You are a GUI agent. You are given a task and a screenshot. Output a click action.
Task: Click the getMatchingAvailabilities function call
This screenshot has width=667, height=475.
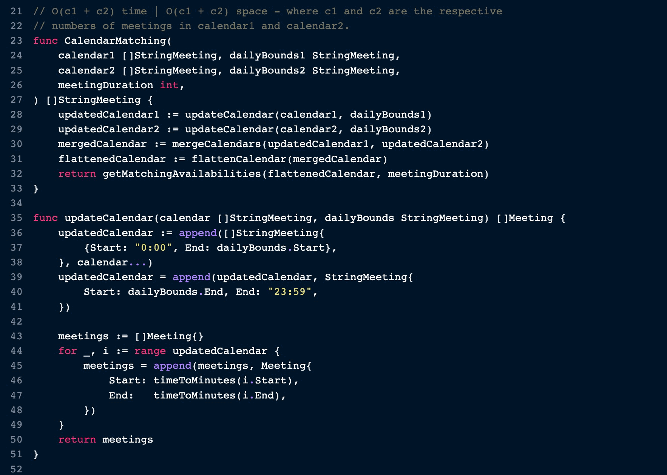click(182, 174)
